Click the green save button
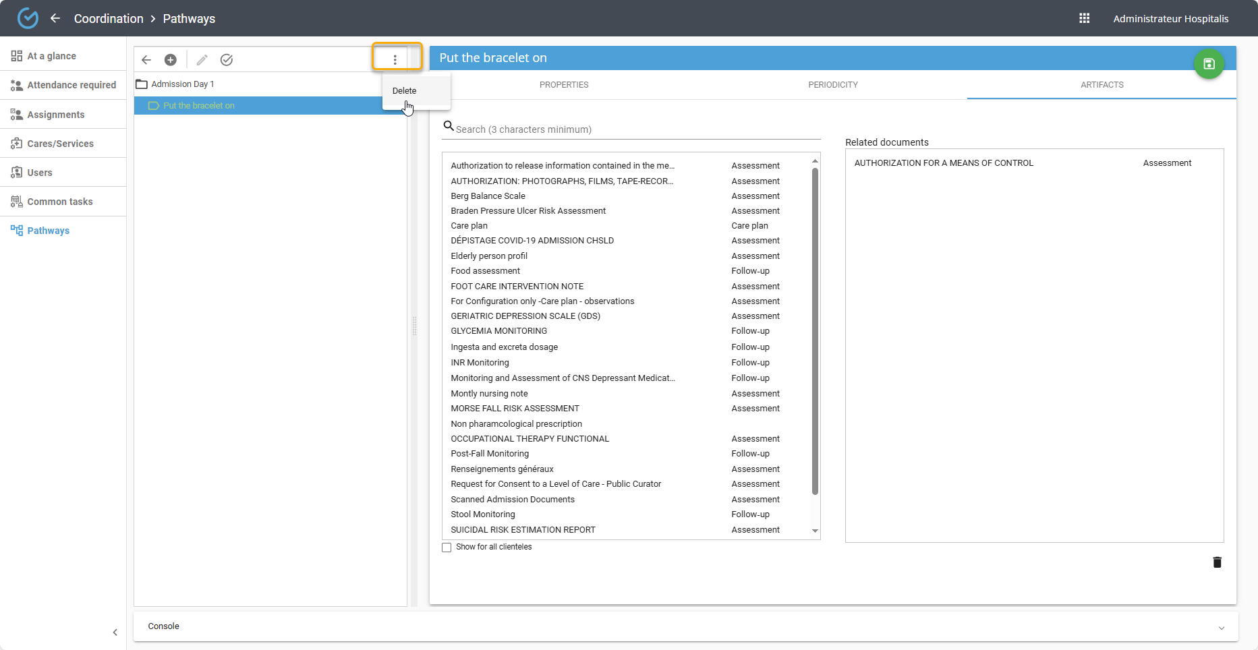The height and width of the screenshot is (650, 1258). click(x=1208, y=64)
